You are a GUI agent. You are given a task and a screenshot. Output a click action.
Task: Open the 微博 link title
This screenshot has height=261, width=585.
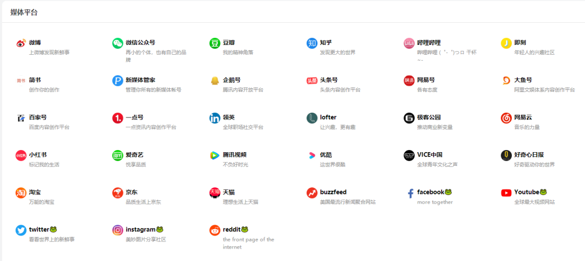click(x=35, y=42)
